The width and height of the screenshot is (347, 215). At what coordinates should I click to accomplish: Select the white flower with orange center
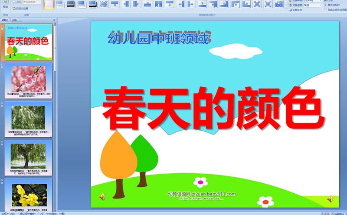[x=265, y=202]
